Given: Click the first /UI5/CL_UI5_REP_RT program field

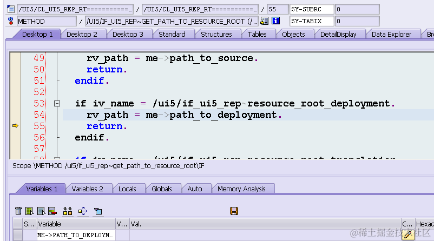Looking at the screenshot, I should tap(75, 9).
